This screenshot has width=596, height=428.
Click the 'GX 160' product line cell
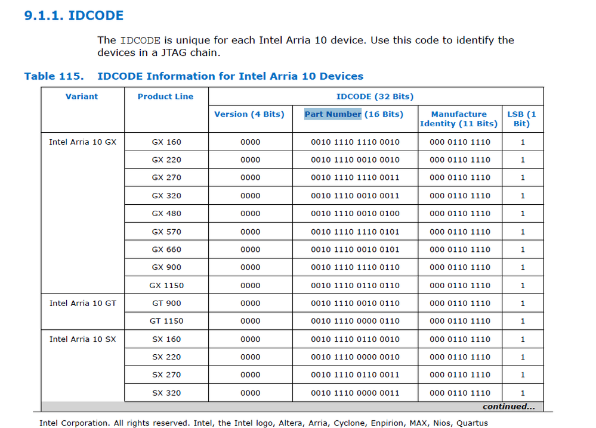(x=166, y=142)
